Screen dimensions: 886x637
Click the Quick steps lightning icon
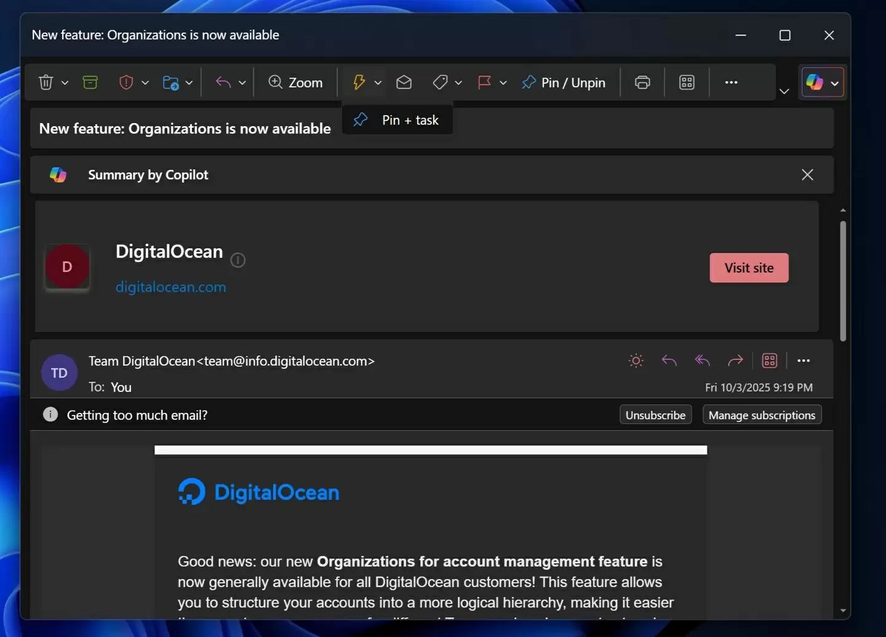[x=359, y=82]
